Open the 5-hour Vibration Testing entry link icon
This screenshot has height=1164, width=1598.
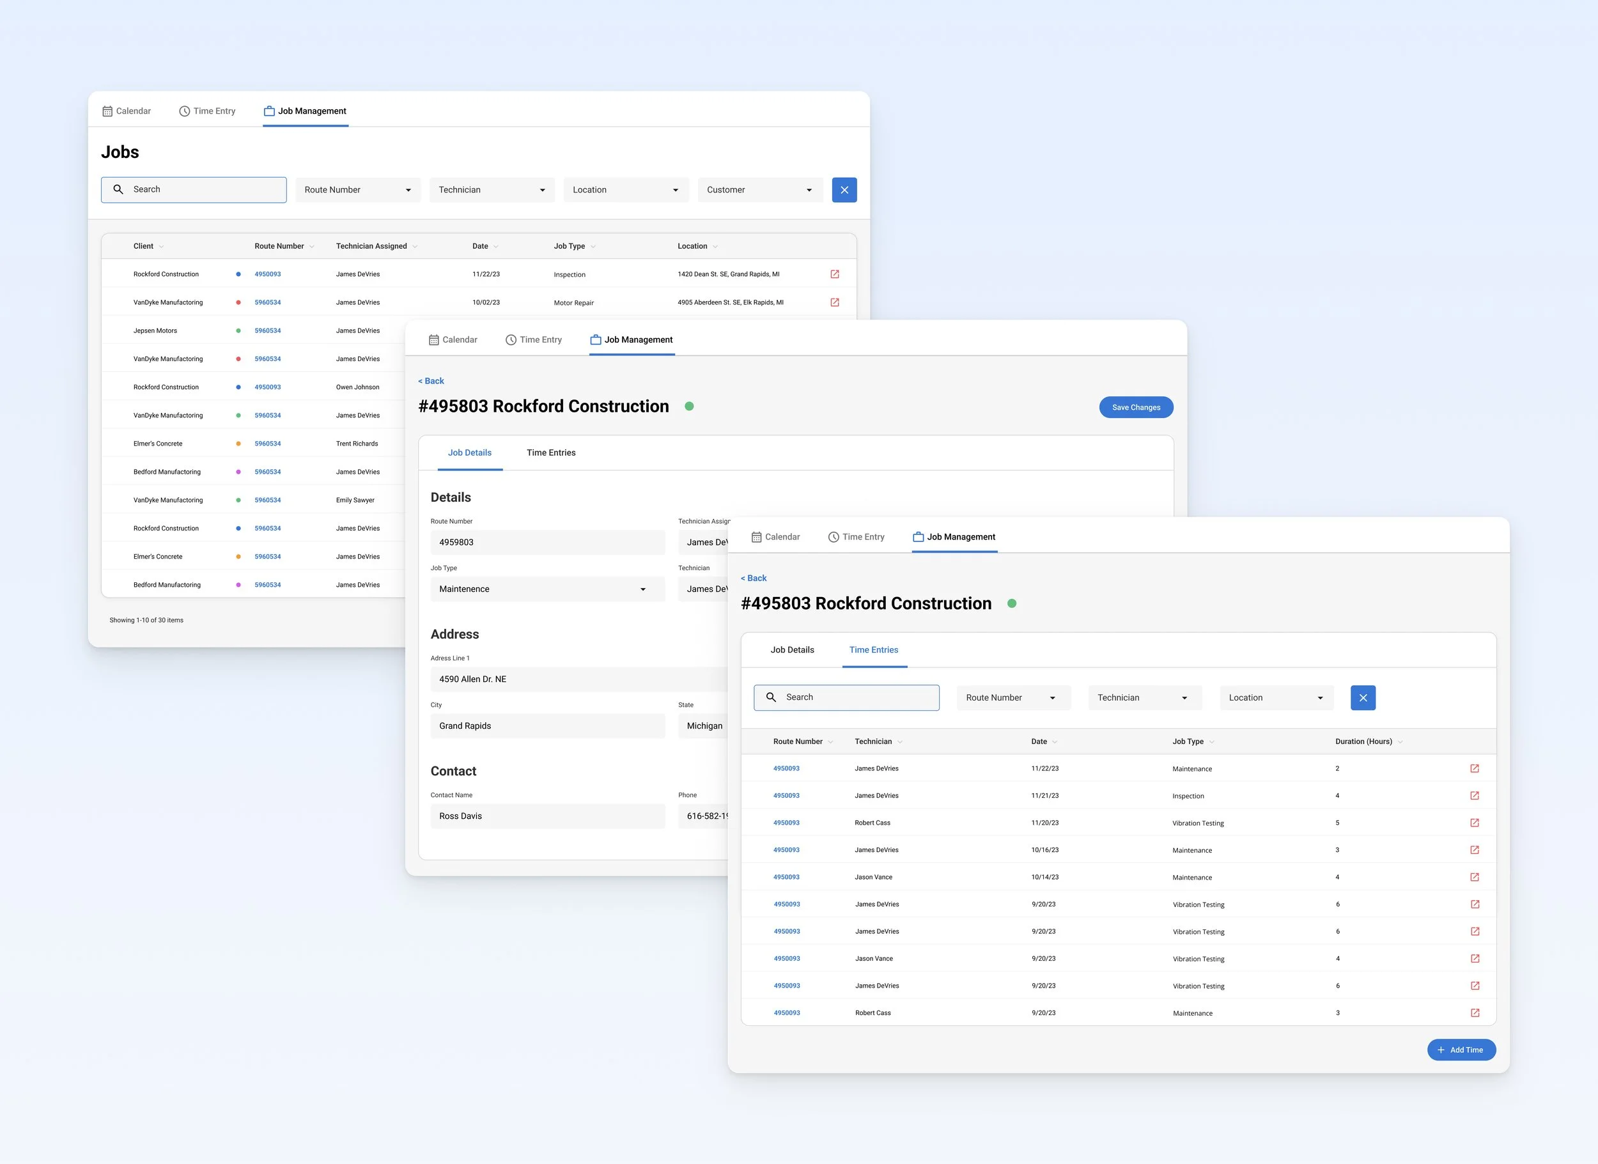click(x=1474, y=822)
